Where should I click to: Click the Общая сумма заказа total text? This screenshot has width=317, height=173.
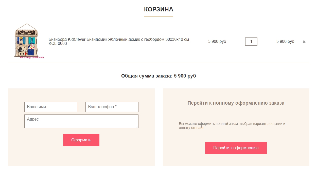coord(158,76)
